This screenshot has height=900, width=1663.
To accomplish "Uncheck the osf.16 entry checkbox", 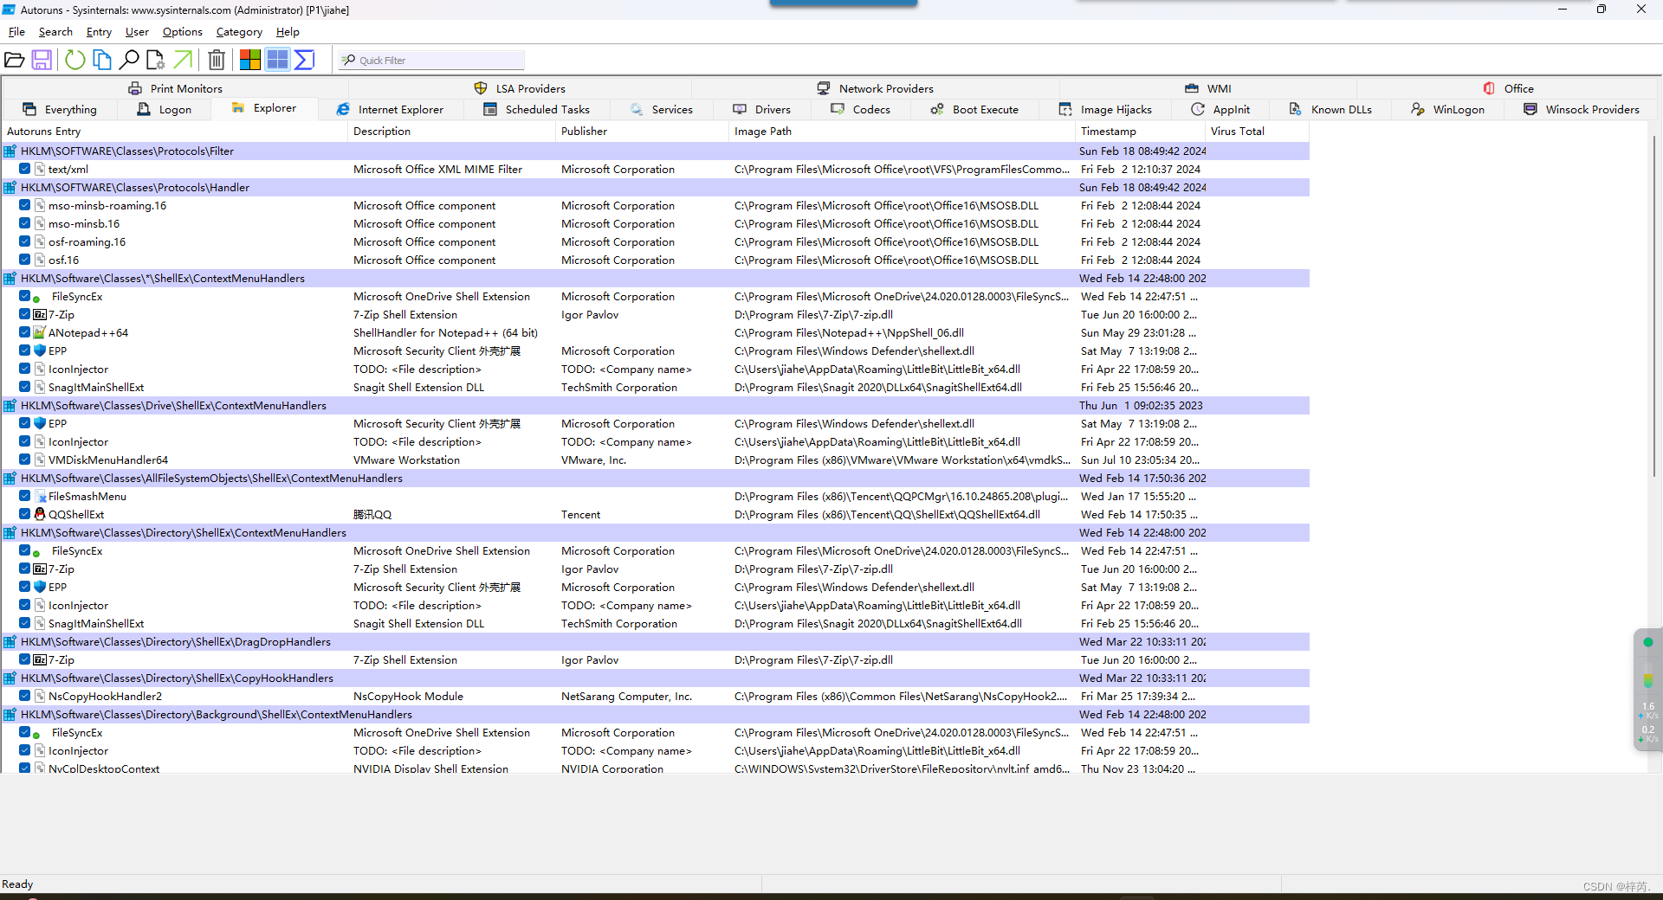I will tap(25, 260).
